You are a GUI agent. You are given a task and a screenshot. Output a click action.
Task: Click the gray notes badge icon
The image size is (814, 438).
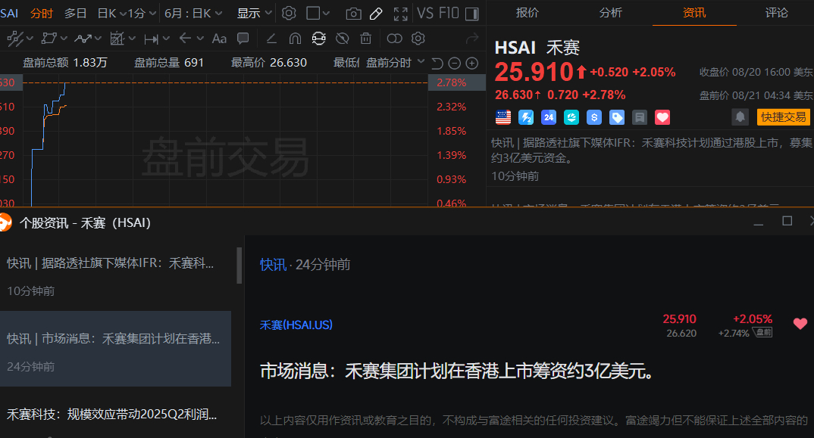tap(640, 118)
